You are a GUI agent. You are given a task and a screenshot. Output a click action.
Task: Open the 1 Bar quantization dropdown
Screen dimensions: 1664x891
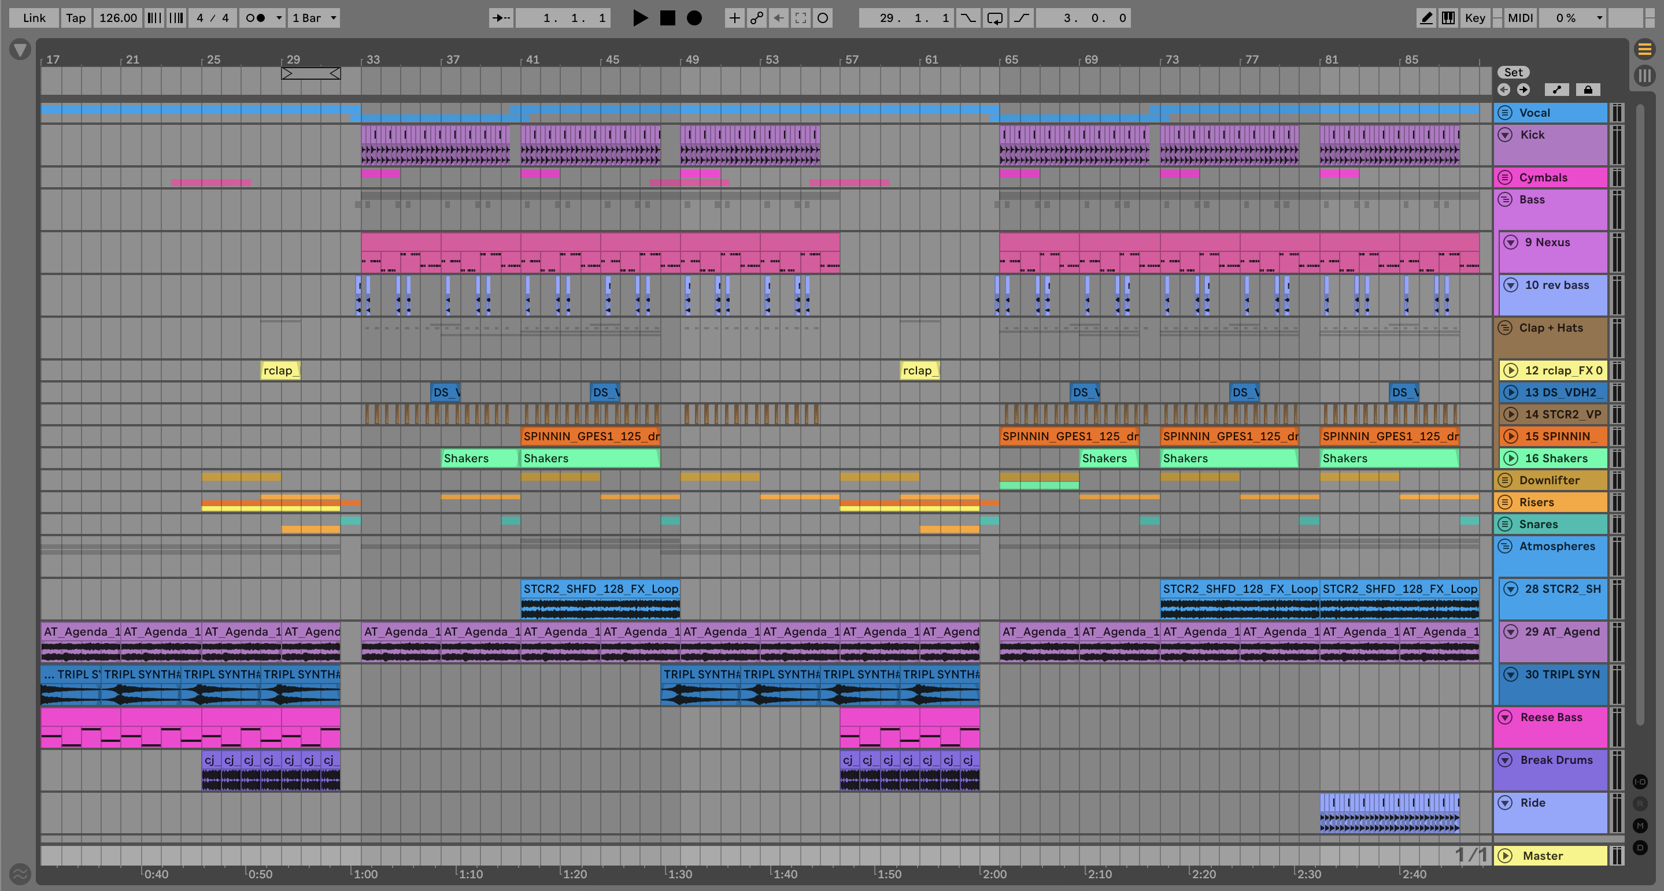point(314,18)
